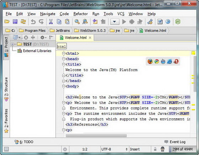Click the Paste clipboard icon
This screenshot has width=199, height=155.
click(67, 22)
